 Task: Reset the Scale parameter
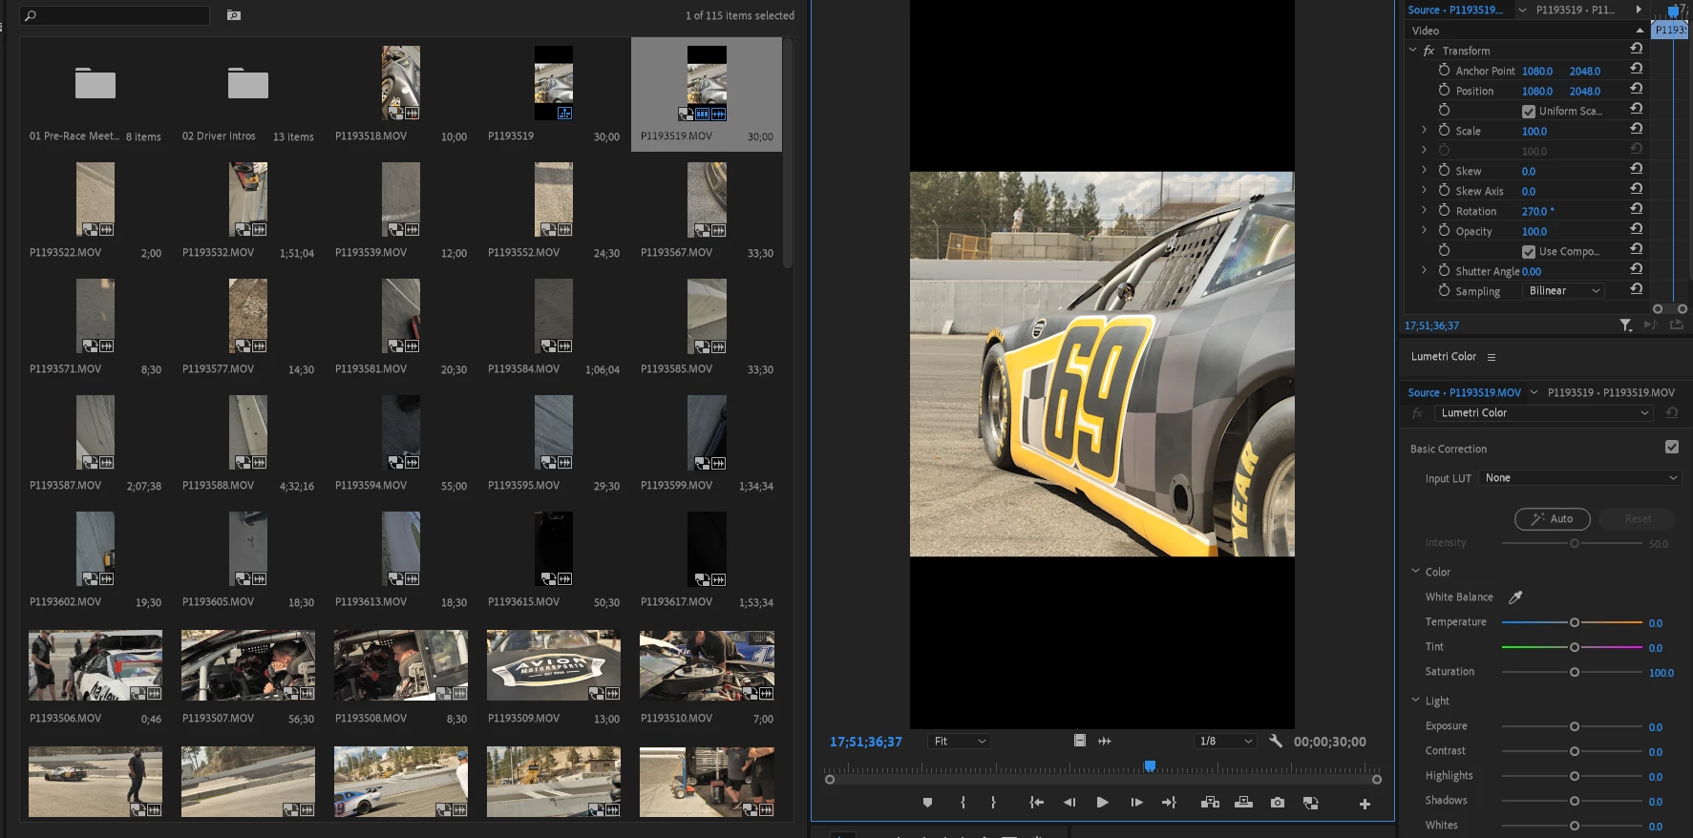click(1637, 129)
